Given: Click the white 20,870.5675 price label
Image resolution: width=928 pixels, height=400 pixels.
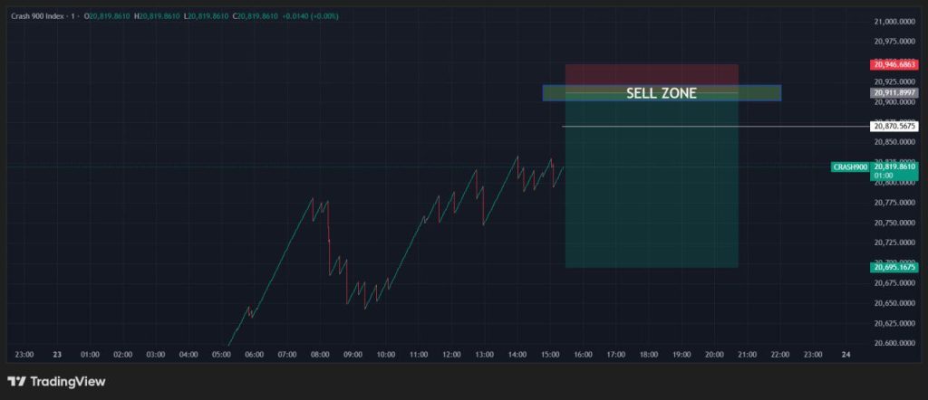Looking at the screenshot, I should tap(894, 127).
